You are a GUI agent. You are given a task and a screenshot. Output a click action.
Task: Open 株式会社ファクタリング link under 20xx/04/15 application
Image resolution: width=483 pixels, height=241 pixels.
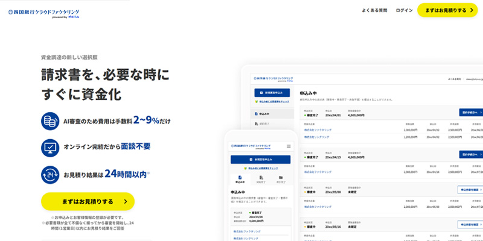(318, 172)
